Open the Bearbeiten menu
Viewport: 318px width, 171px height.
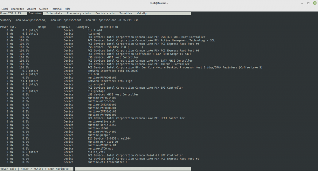tap(17, 9)
